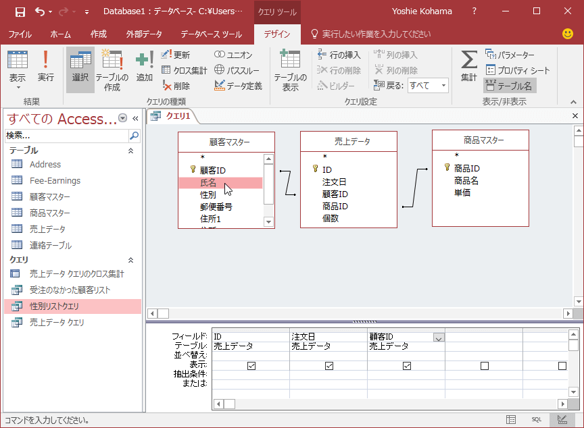Click the help question mark icon
The image size is (584, 428).
(x=474, y=11)
